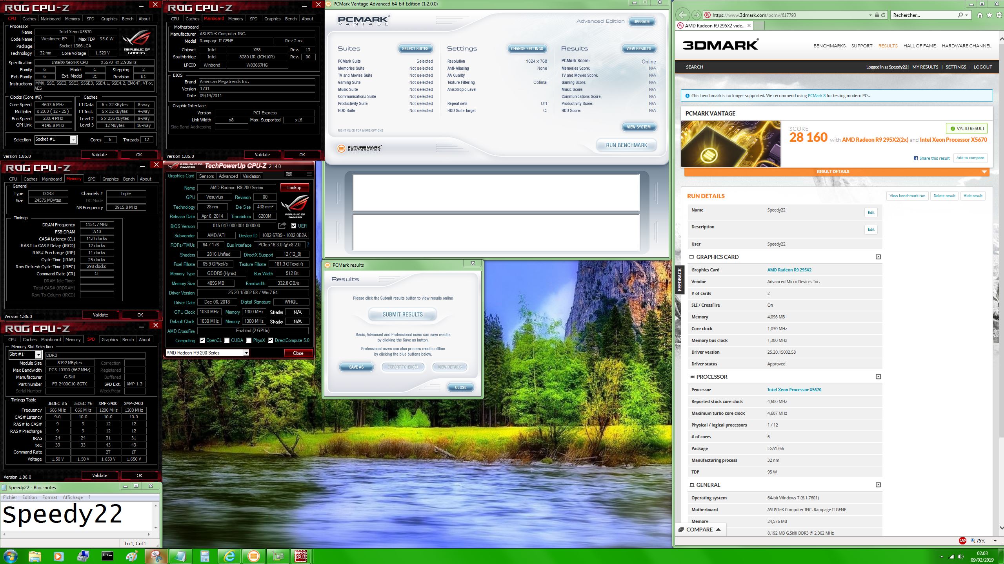Open the Caches tab in top-left CPU-Z
Image resolution: width=1004 pixels, height=564 pixels.
coord(29,18)
